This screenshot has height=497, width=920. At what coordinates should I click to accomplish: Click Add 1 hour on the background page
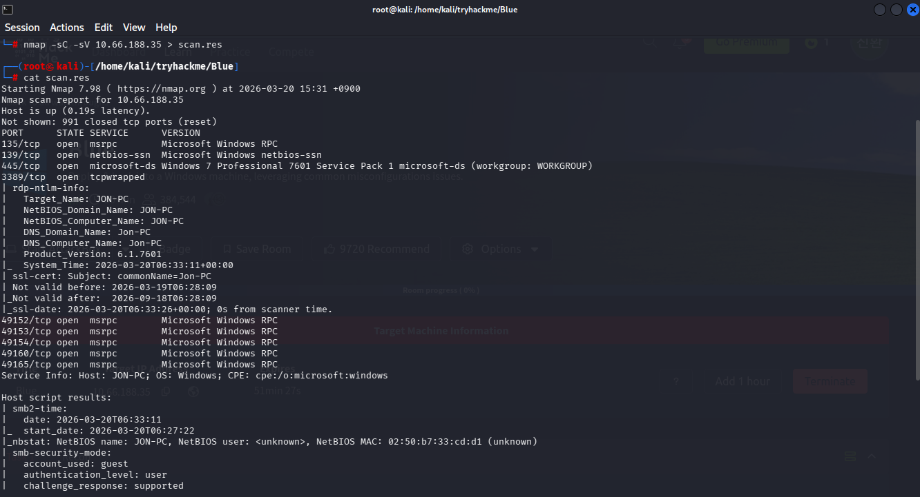pyautogui.click(x=742, y=381)
